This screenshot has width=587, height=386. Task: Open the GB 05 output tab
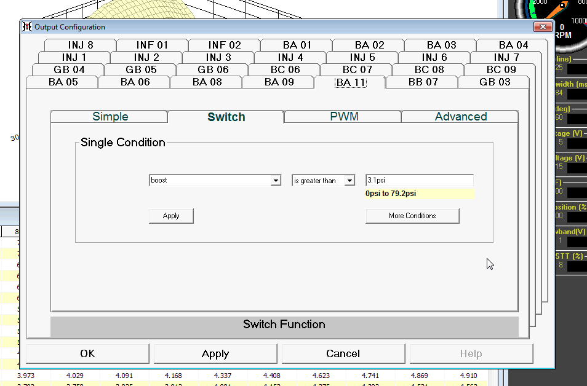point(141,69)
